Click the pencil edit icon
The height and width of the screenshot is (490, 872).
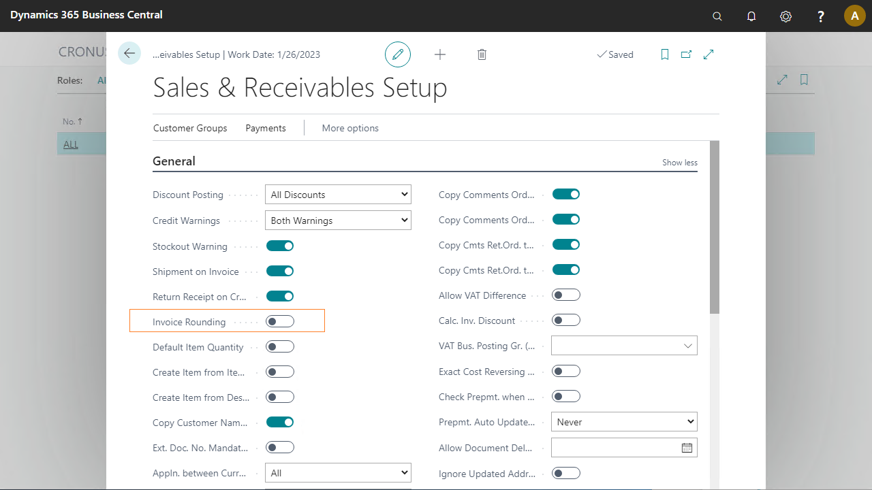[398, 54]
